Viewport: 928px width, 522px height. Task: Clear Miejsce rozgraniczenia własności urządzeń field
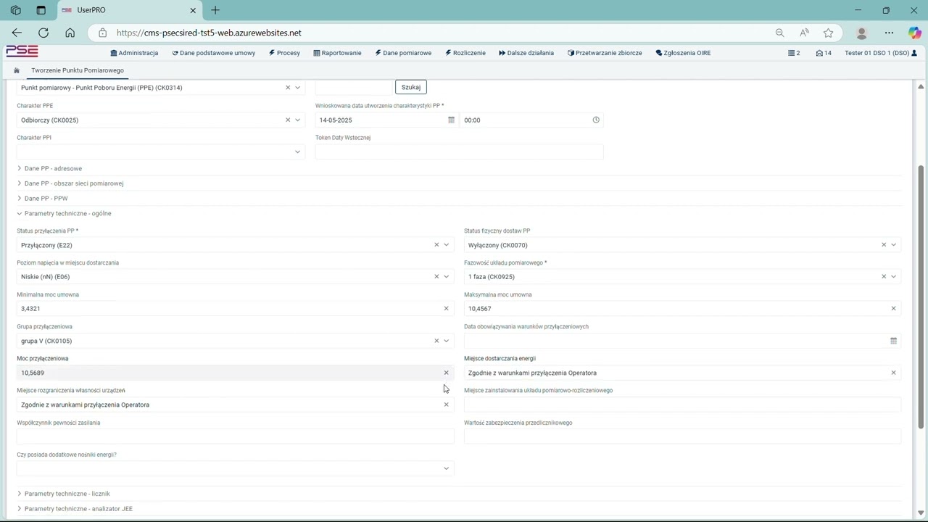tap(447, 405)
